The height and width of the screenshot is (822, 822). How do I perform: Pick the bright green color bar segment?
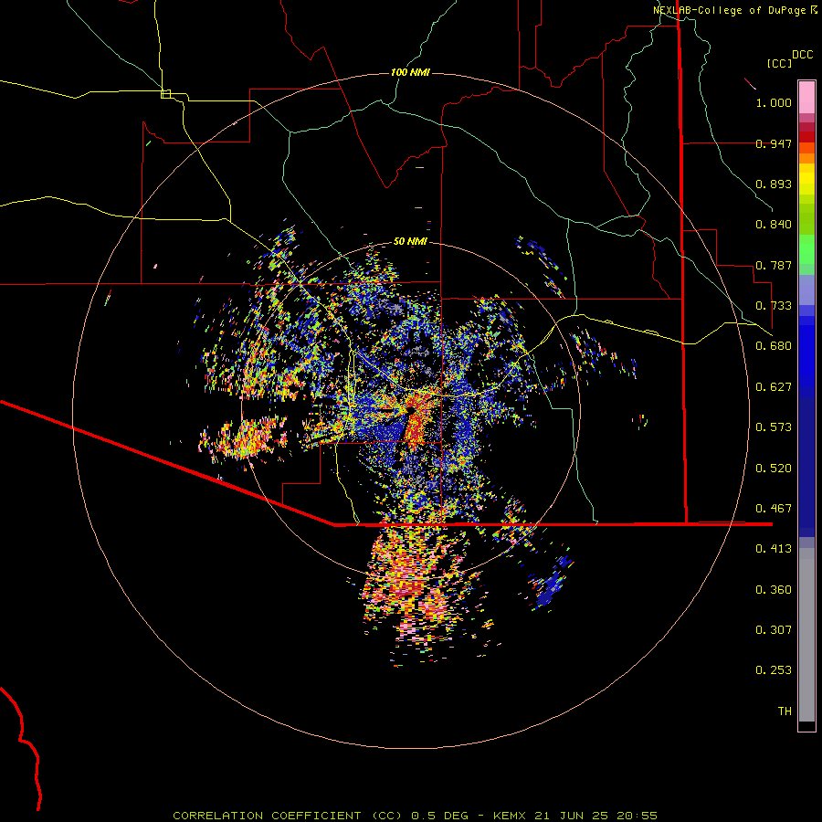pos(806,248)
